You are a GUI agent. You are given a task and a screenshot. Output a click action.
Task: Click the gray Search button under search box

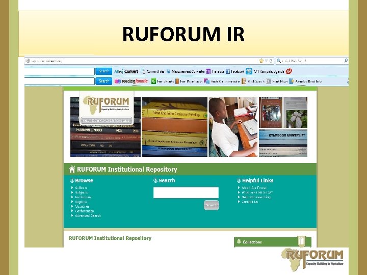[212, 205]
